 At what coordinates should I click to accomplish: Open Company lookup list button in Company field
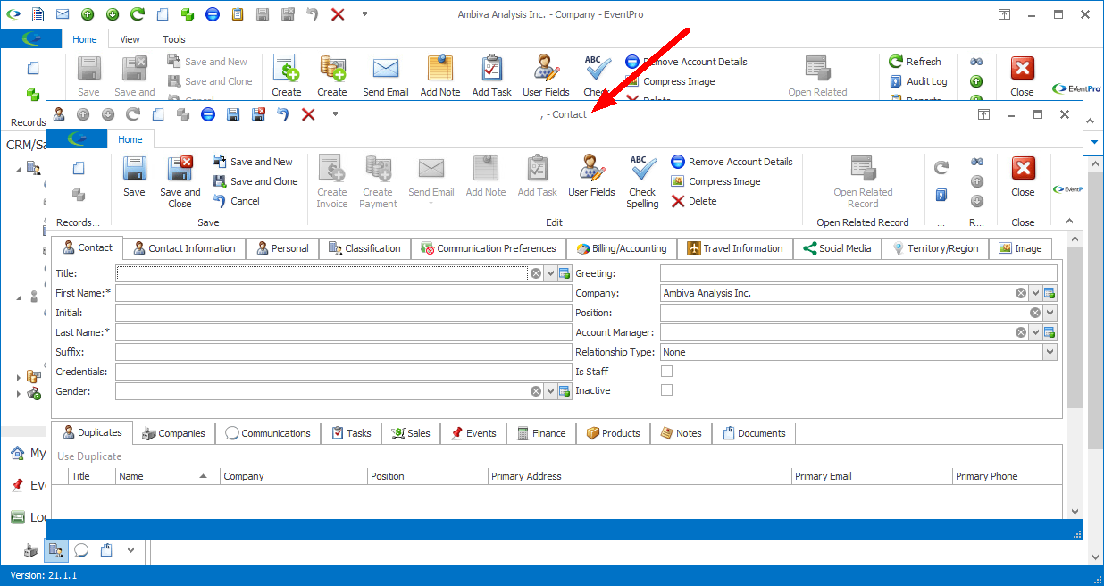[x=1050, y=293]
